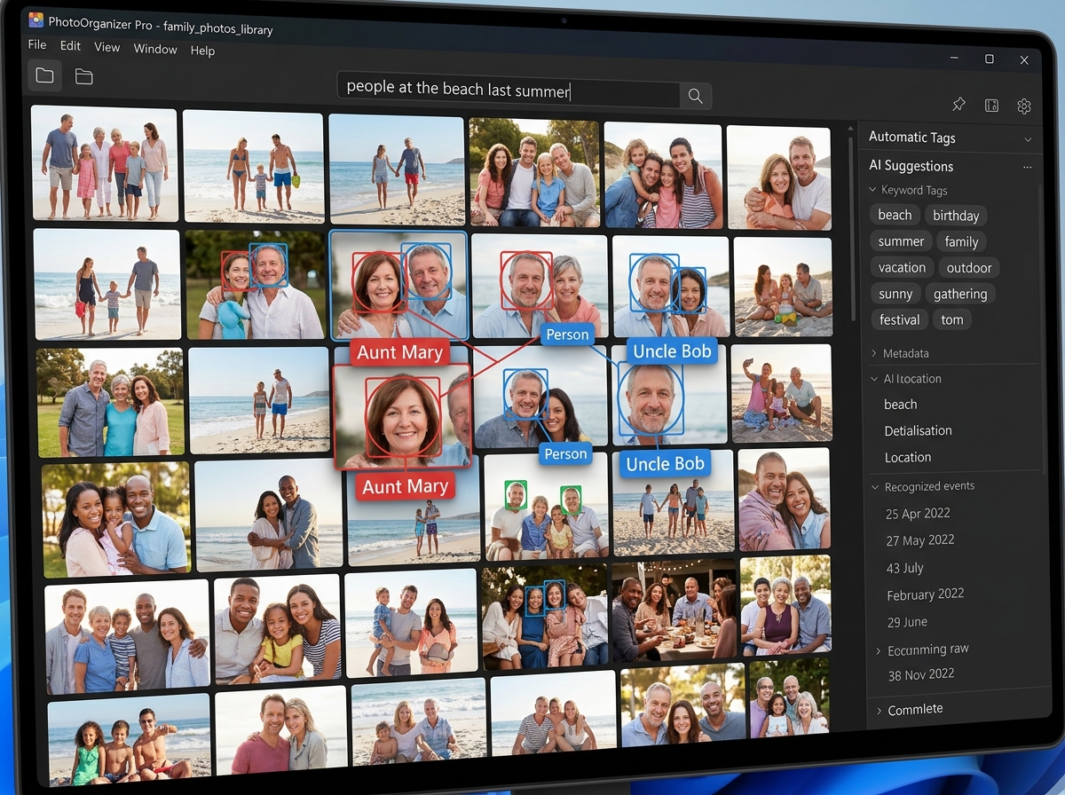
Task: Open the File menu
Action: tap(37, 44)
